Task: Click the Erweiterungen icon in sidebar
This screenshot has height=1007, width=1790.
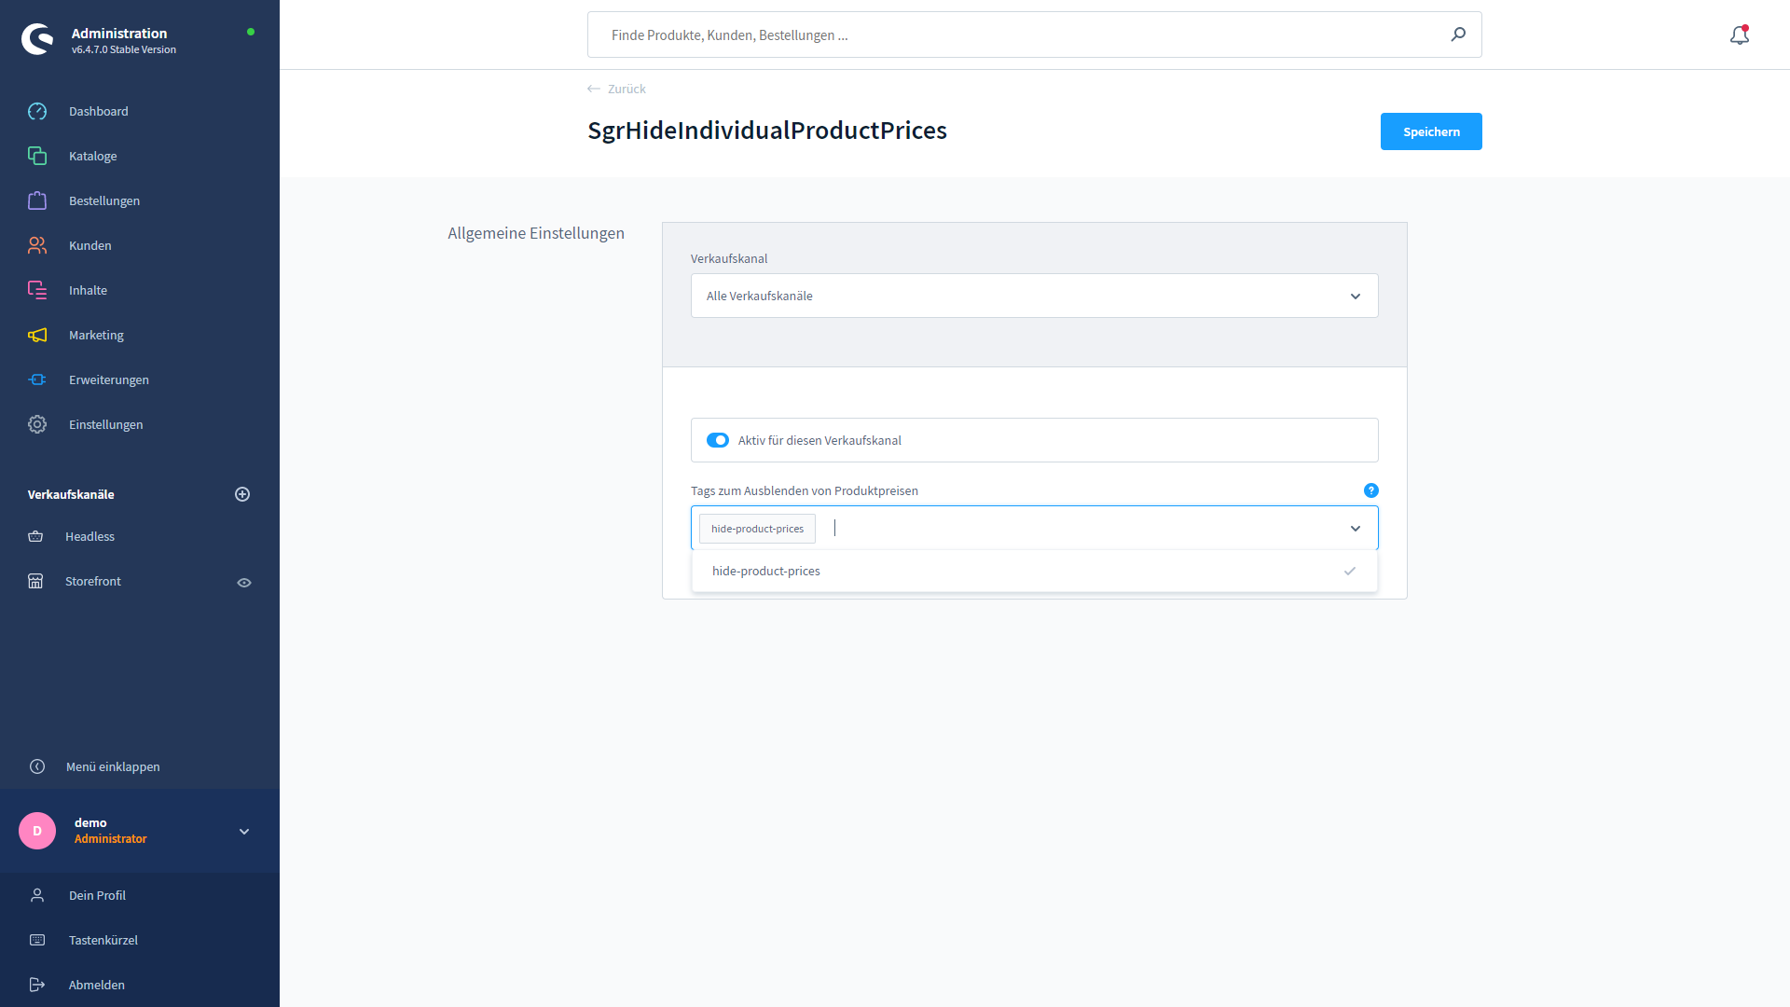Action: point(37,379)
